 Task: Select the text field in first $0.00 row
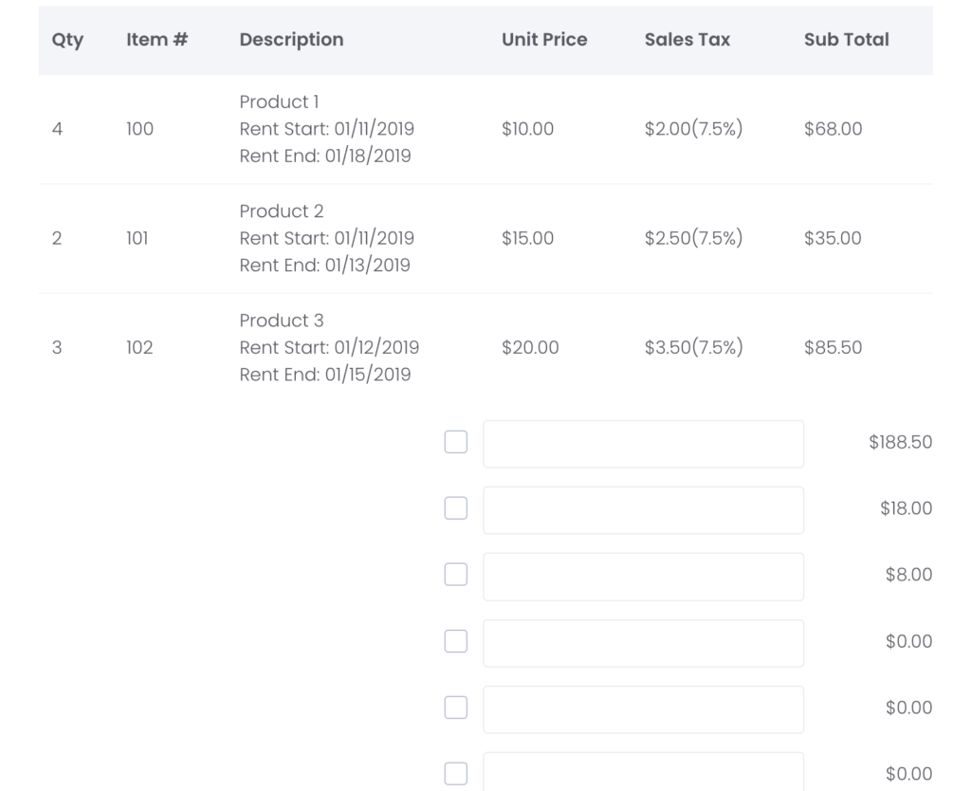(644, 643)
